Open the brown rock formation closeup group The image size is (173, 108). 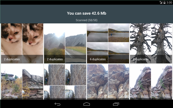108,82
